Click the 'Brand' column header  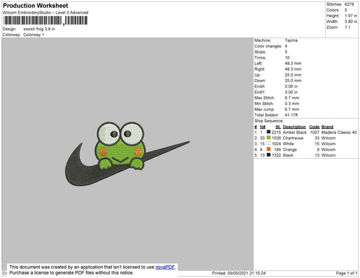click(x=327, y=127)
